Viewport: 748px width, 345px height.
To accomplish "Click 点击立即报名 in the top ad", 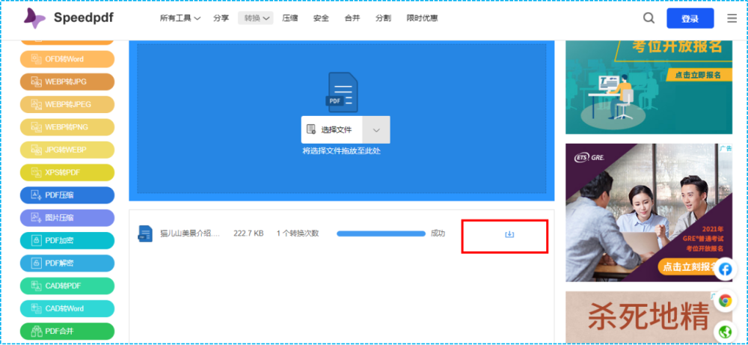I will (697, 75).
